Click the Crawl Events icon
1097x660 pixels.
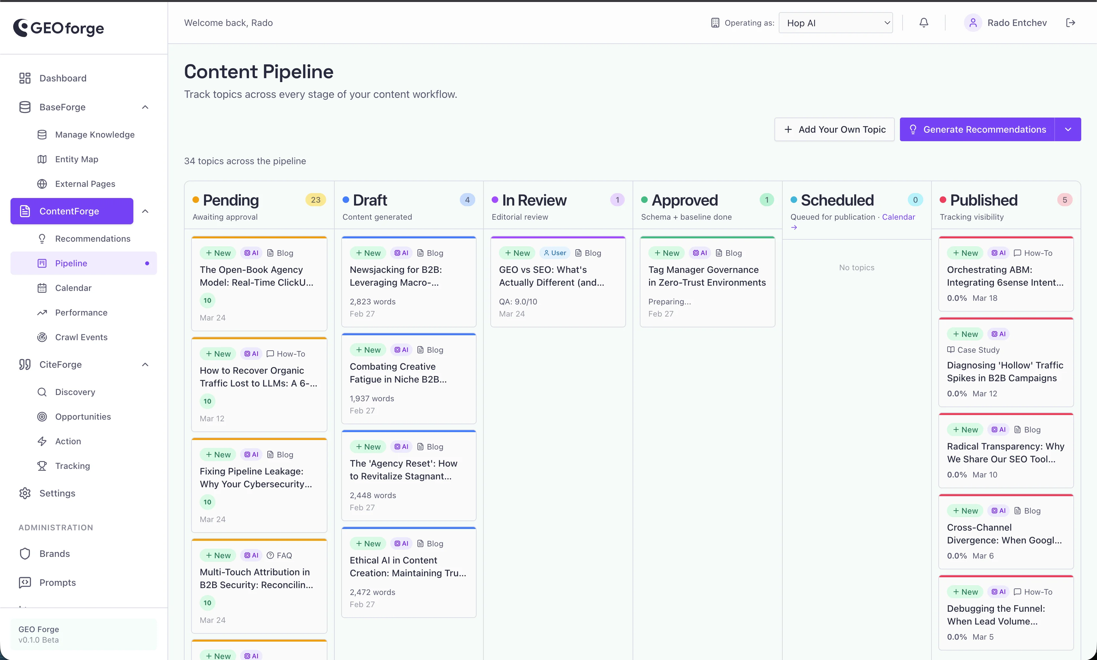click(42, 337)
